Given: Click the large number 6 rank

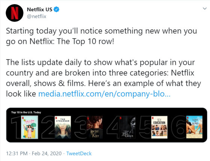Looking at the screenshot, I should coord(179,127).
